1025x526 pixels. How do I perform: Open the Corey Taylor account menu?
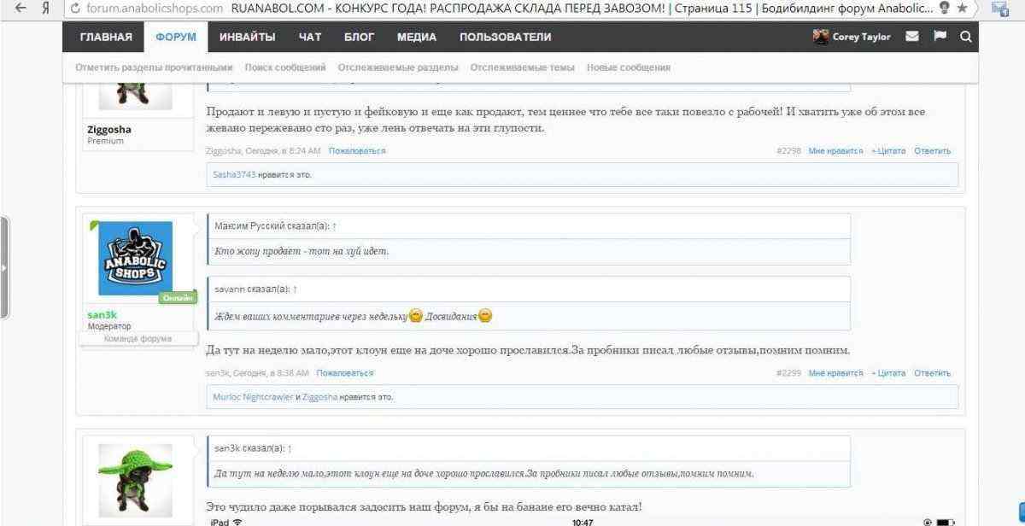[853, 37]
